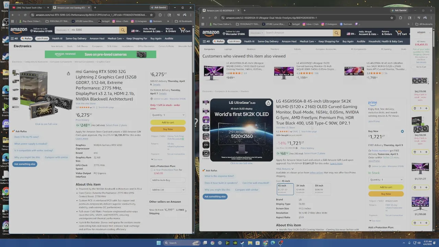Open the EN language dropdown in the left window

click(135, 31)
